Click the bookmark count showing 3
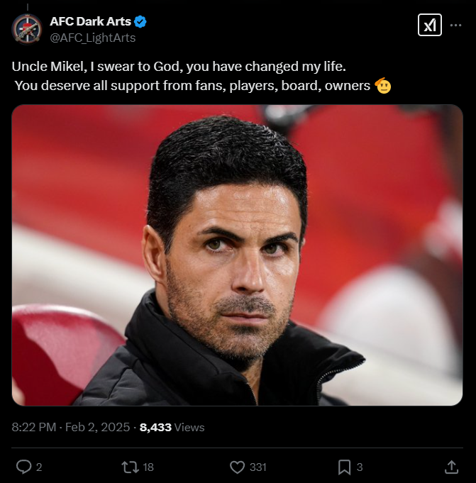476x483 pixels. pyautogui.click(x=360, y=467)
